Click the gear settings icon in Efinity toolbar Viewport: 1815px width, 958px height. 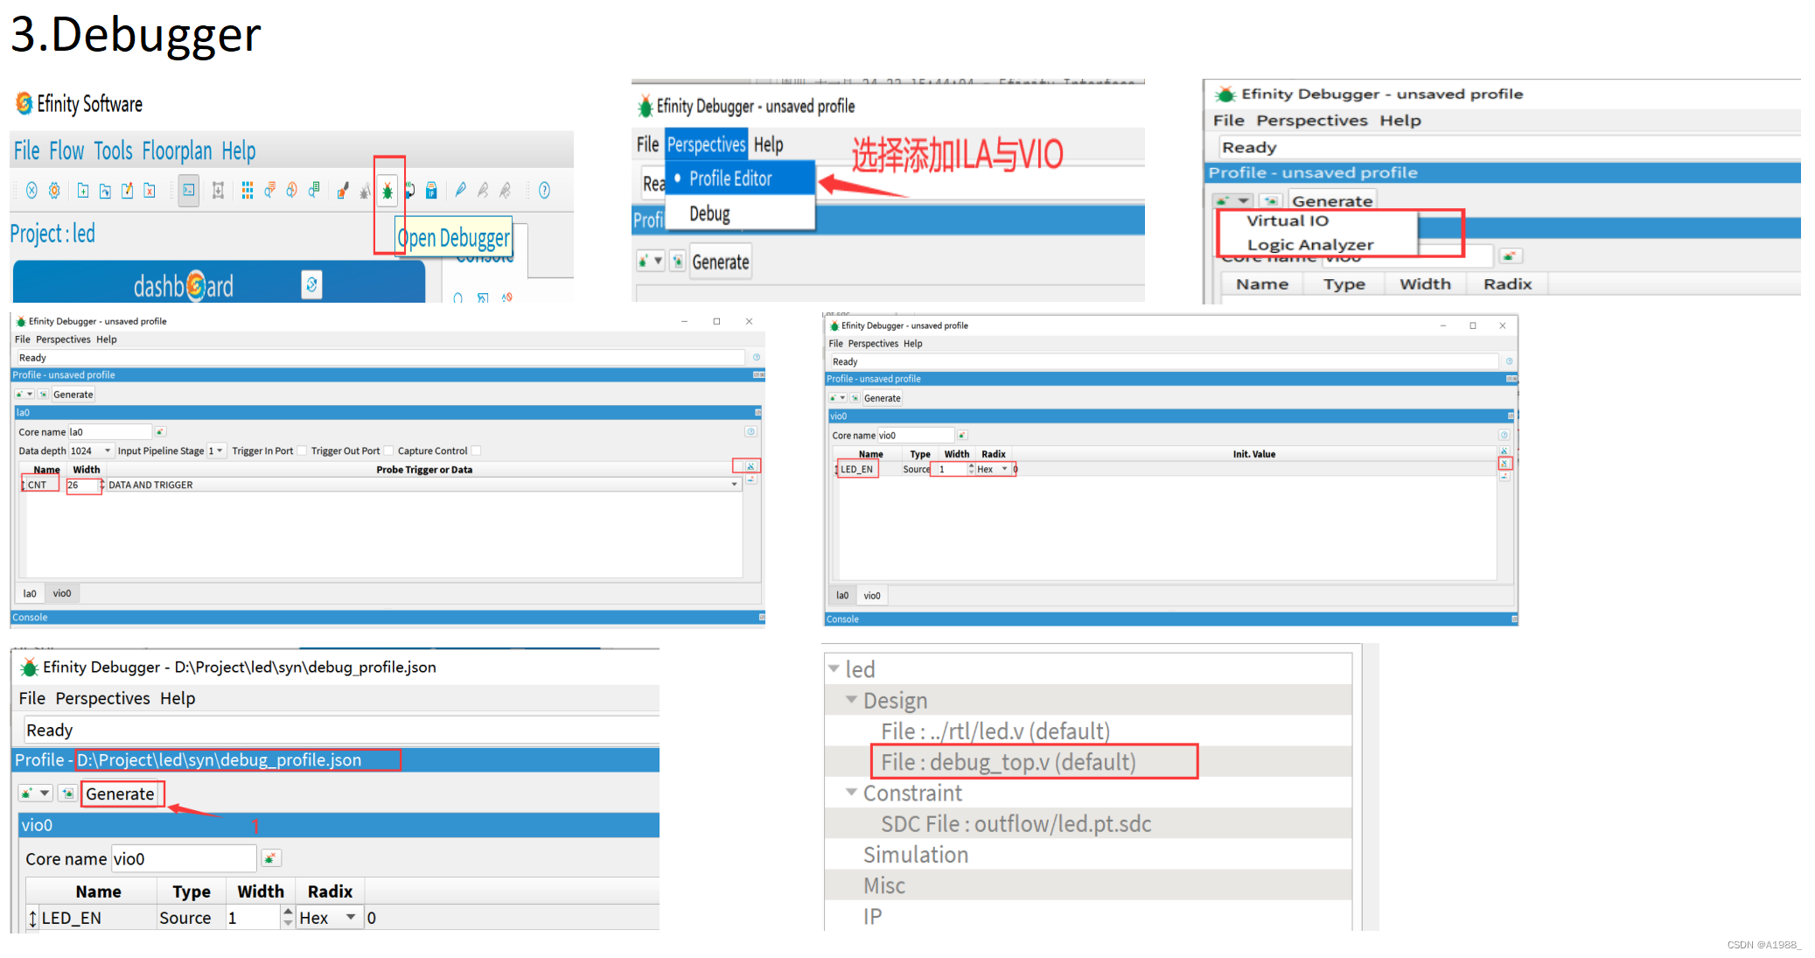pos(54,191)
